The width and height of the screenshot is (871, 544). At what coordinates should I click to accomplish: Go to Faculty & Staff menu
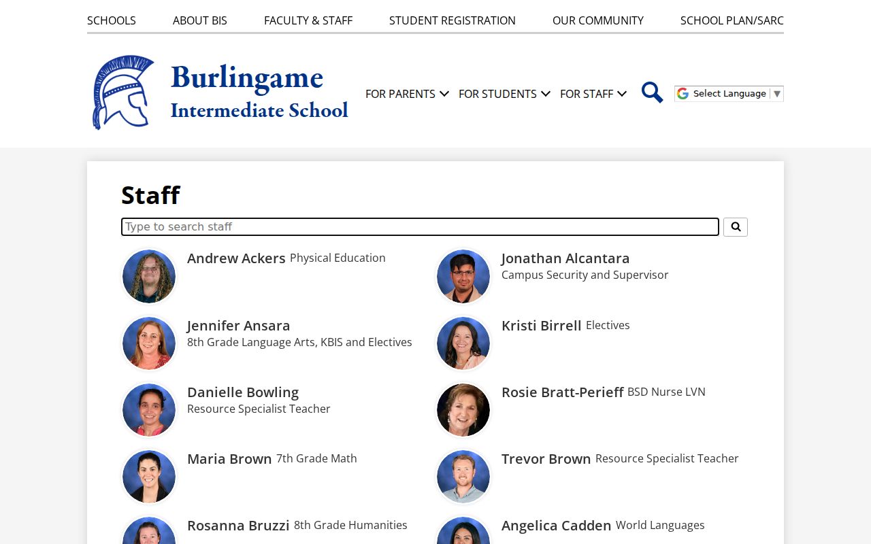308,20
